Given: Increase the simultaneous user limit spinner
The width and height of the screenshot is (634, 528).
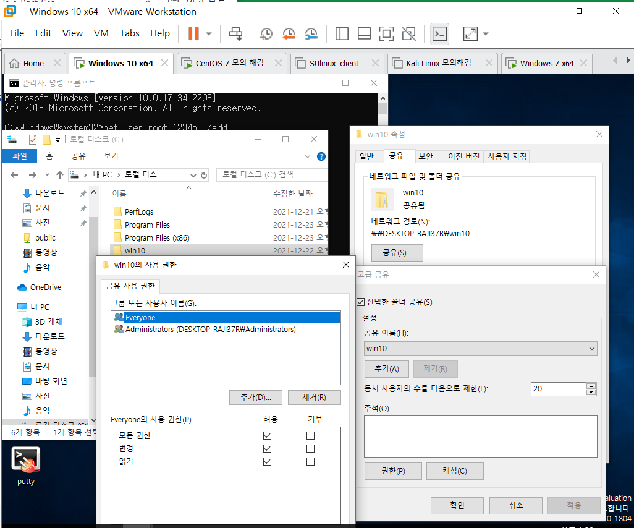Looking at the screenshot, I should point(591,386).
